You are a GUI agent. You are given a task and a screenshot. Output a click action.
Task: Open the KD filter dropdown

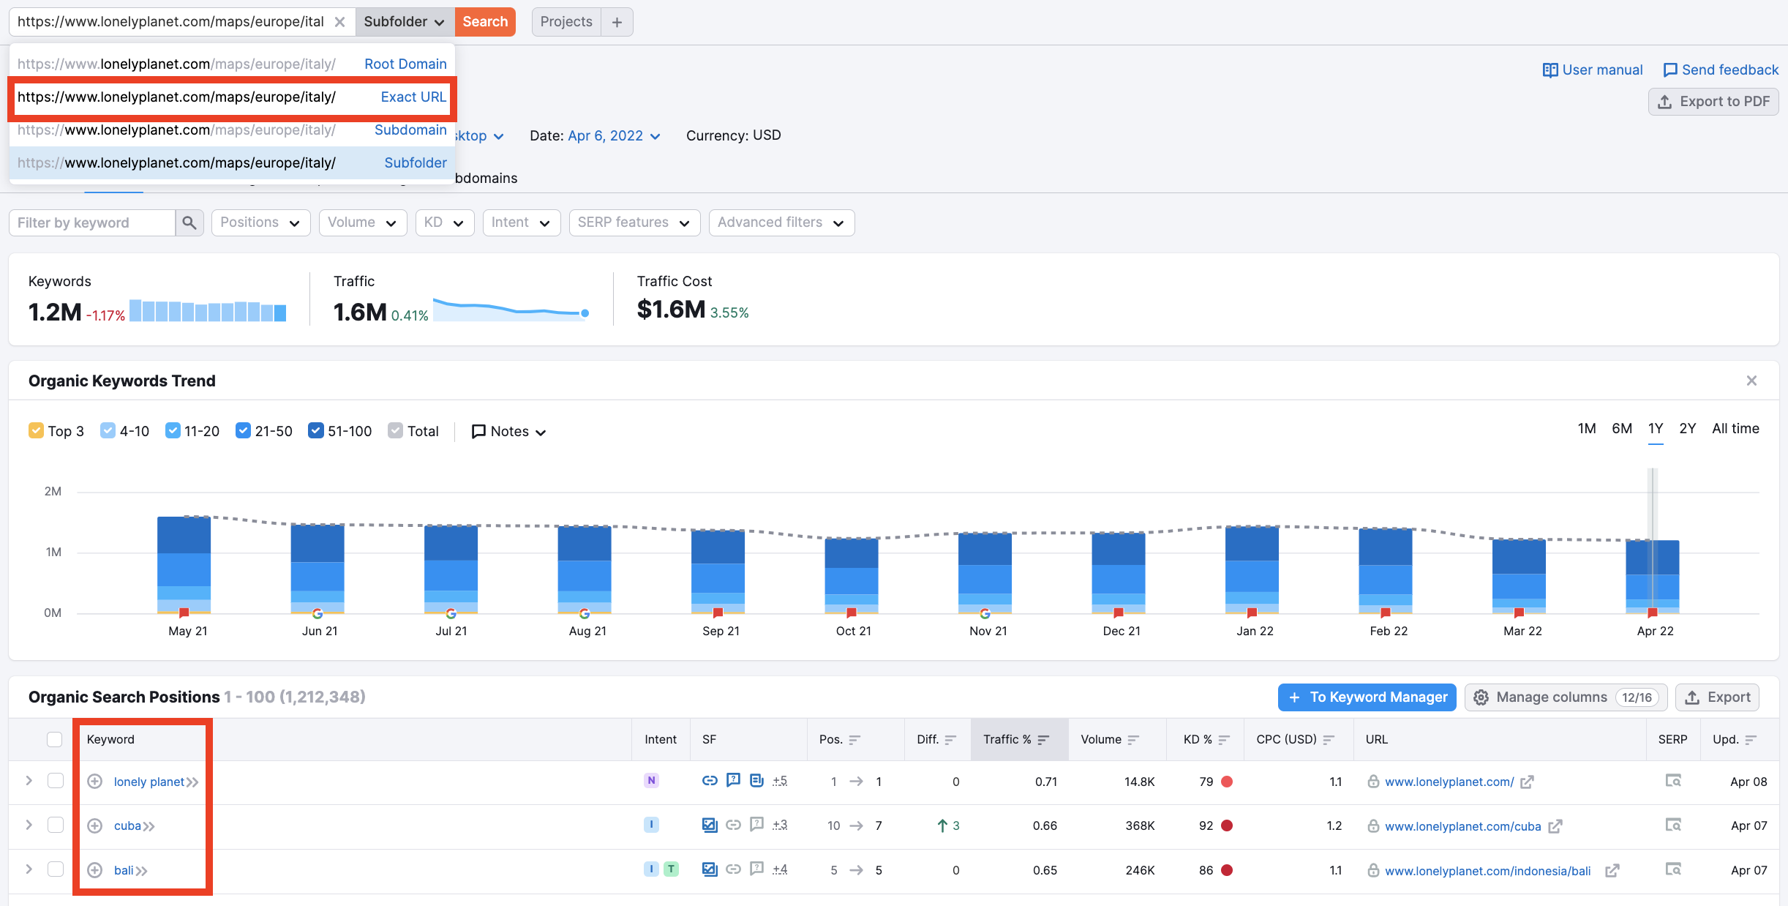point(444,222)
